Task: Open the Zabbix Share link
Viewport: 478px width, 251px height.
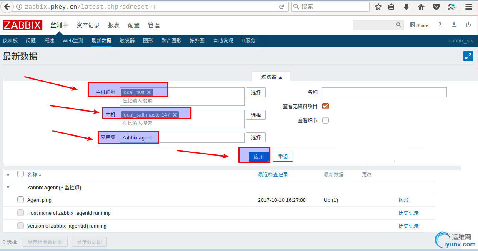Action: coord(419,25)
